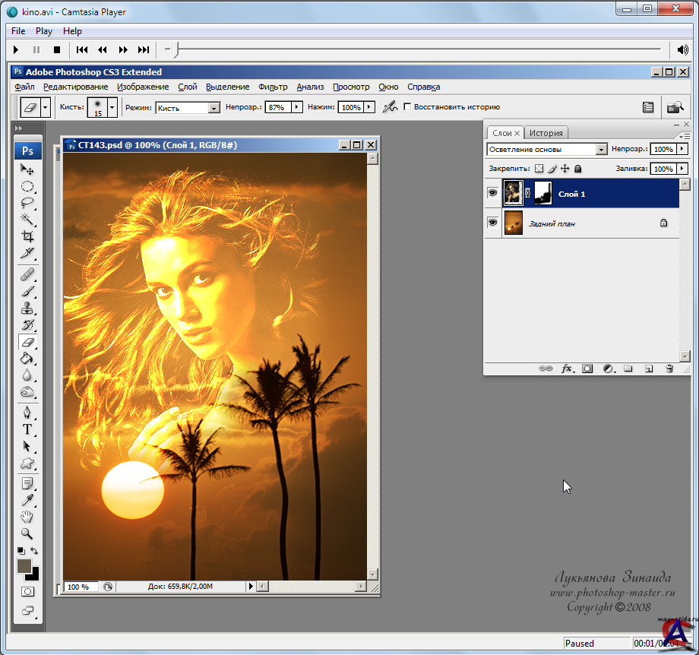The width and height of the screenshot is (699, 655).
Task: Select the Hand tool
Action: click(27, 517)
